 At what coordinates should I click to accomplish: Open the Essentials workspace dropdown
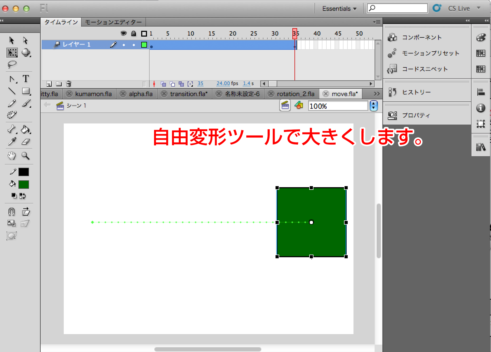pyautogui.click(x=339, y=9)
